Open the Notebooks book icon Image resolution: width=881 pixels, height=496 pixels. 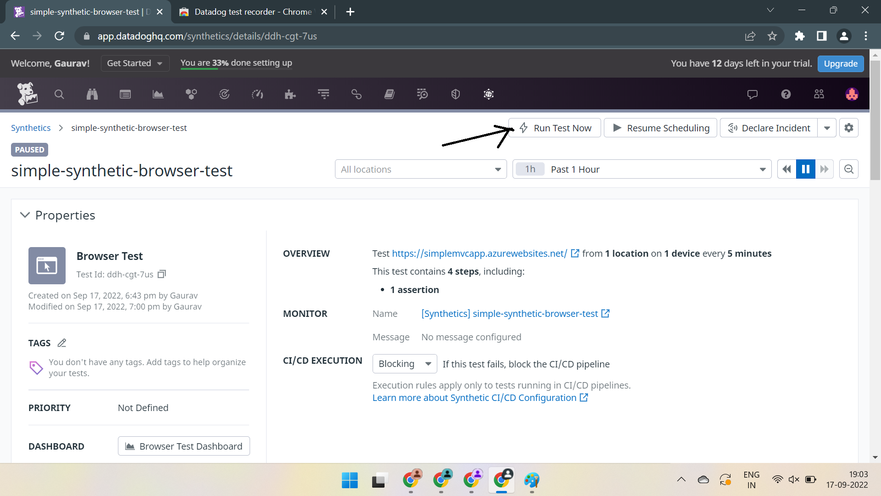(x=390, y=94)
